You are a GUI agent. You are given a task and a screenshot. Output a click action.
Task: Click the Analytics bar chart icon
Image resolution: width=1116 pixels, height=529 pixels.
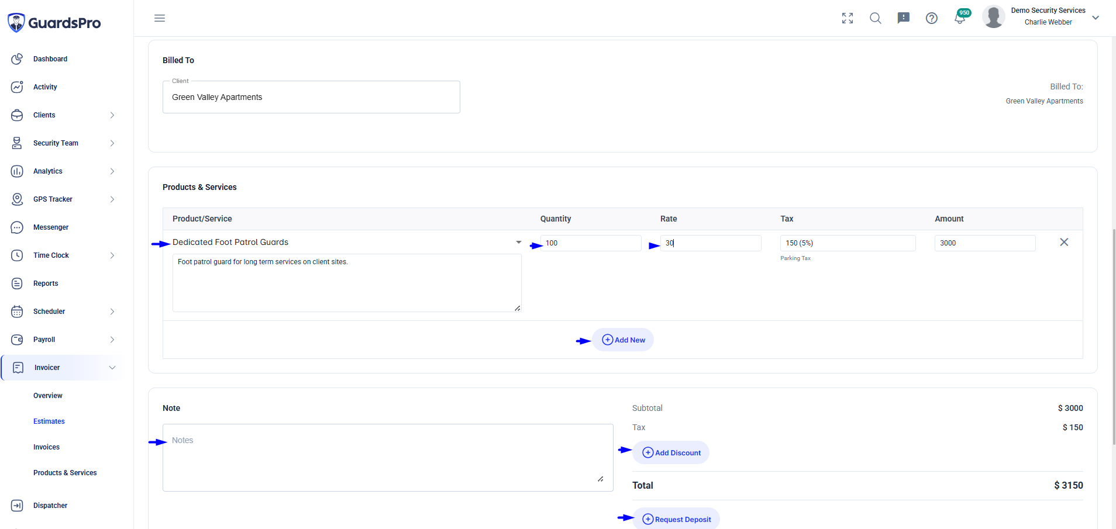pos(17,171)
